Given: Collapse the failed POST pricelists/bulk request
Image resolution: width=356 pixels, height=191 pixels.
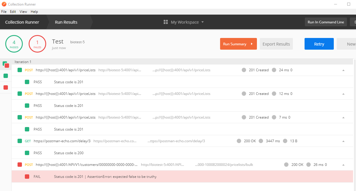Looking at the screenshot, I should [x=343, y=165].
